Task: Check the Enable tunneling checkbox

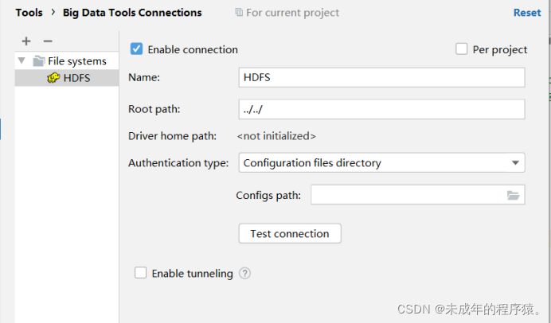Action: pos(141,273)
